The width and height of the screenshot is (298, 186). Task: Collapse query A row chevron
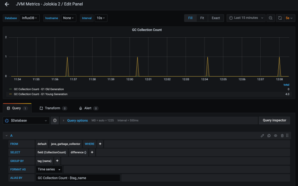(x=6, y=135)
